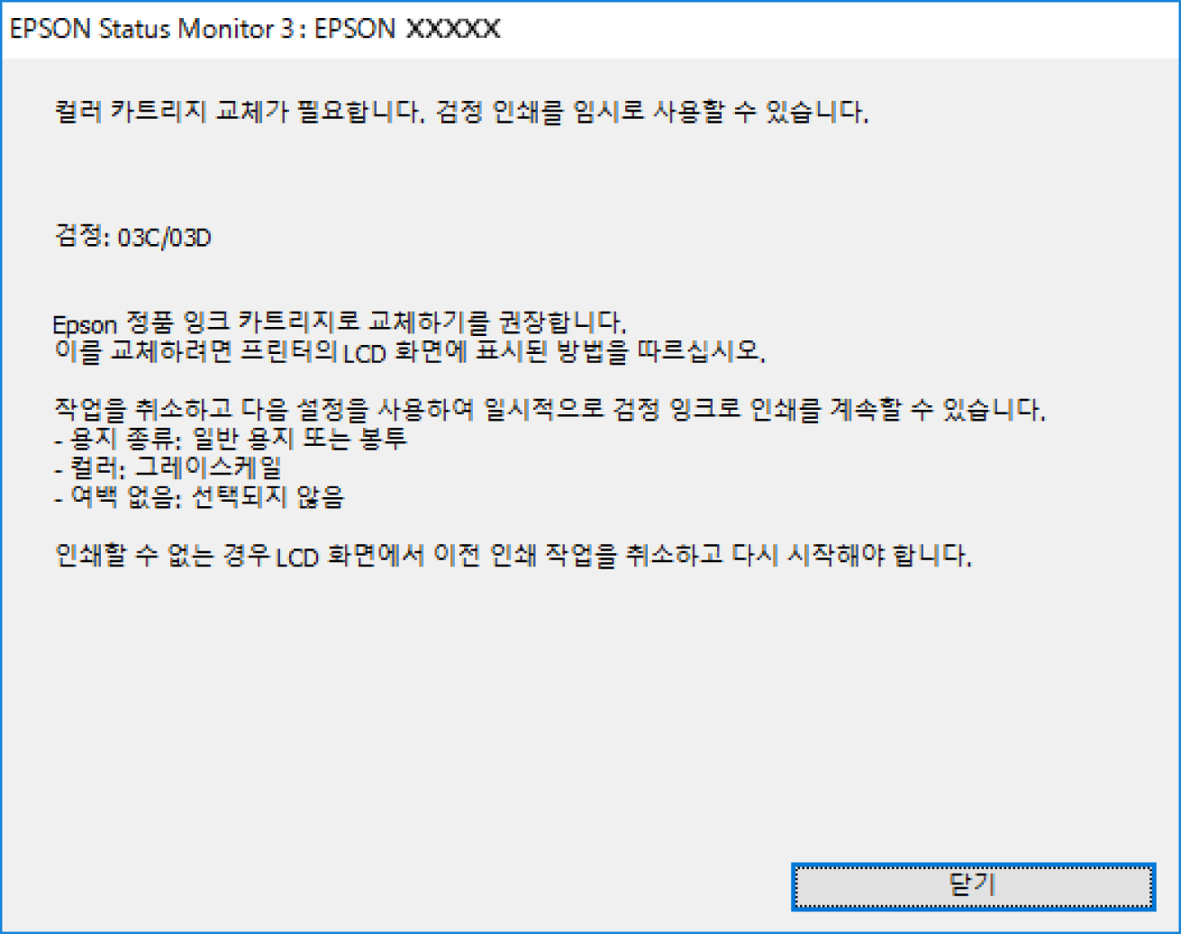Click the 검정: label
This screenshot has width=1181, height=934.
click(82, 236)
